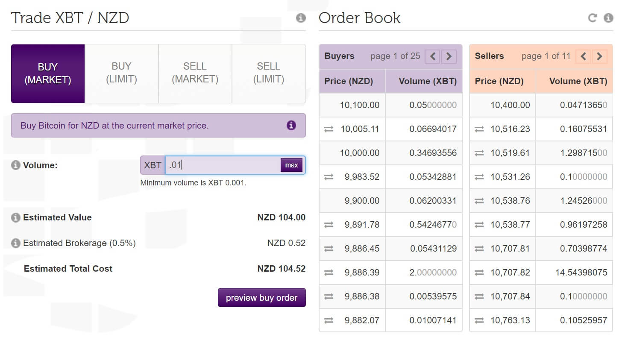Click the preview buy order button
This screenshot has height=340, width=622.
click(x=261, y=297)
